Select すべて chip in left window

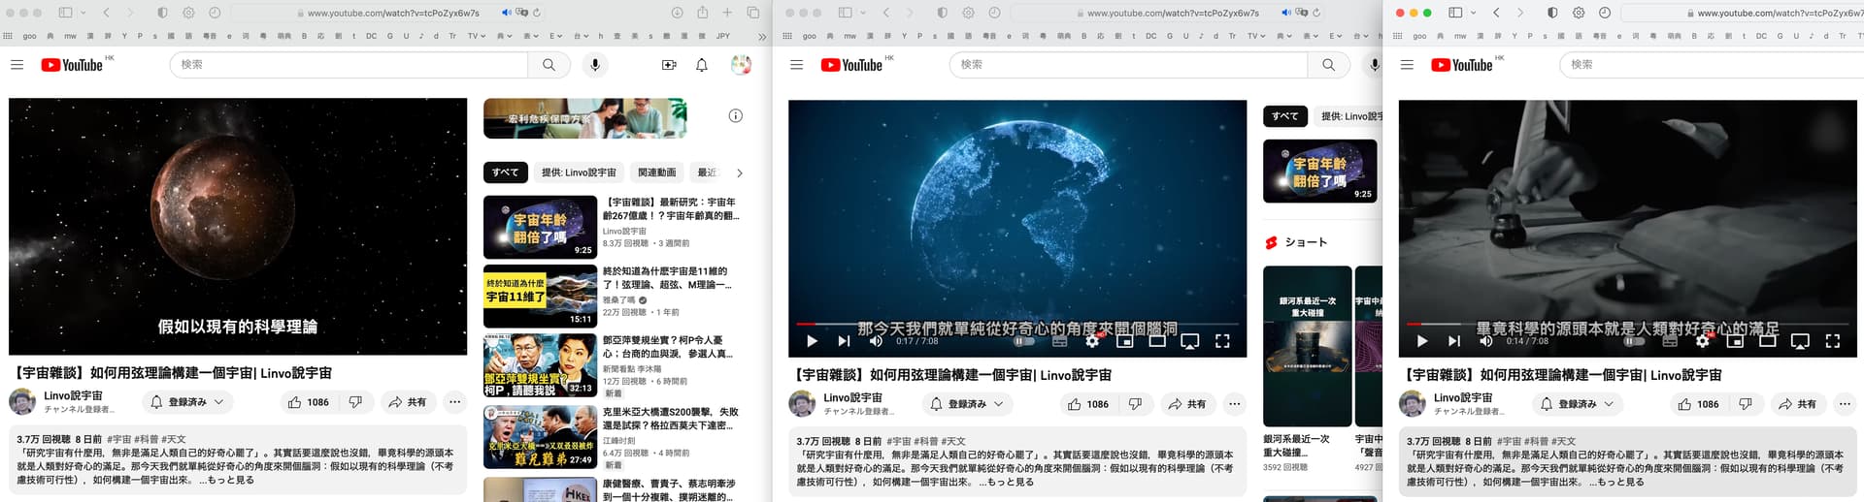505,173
